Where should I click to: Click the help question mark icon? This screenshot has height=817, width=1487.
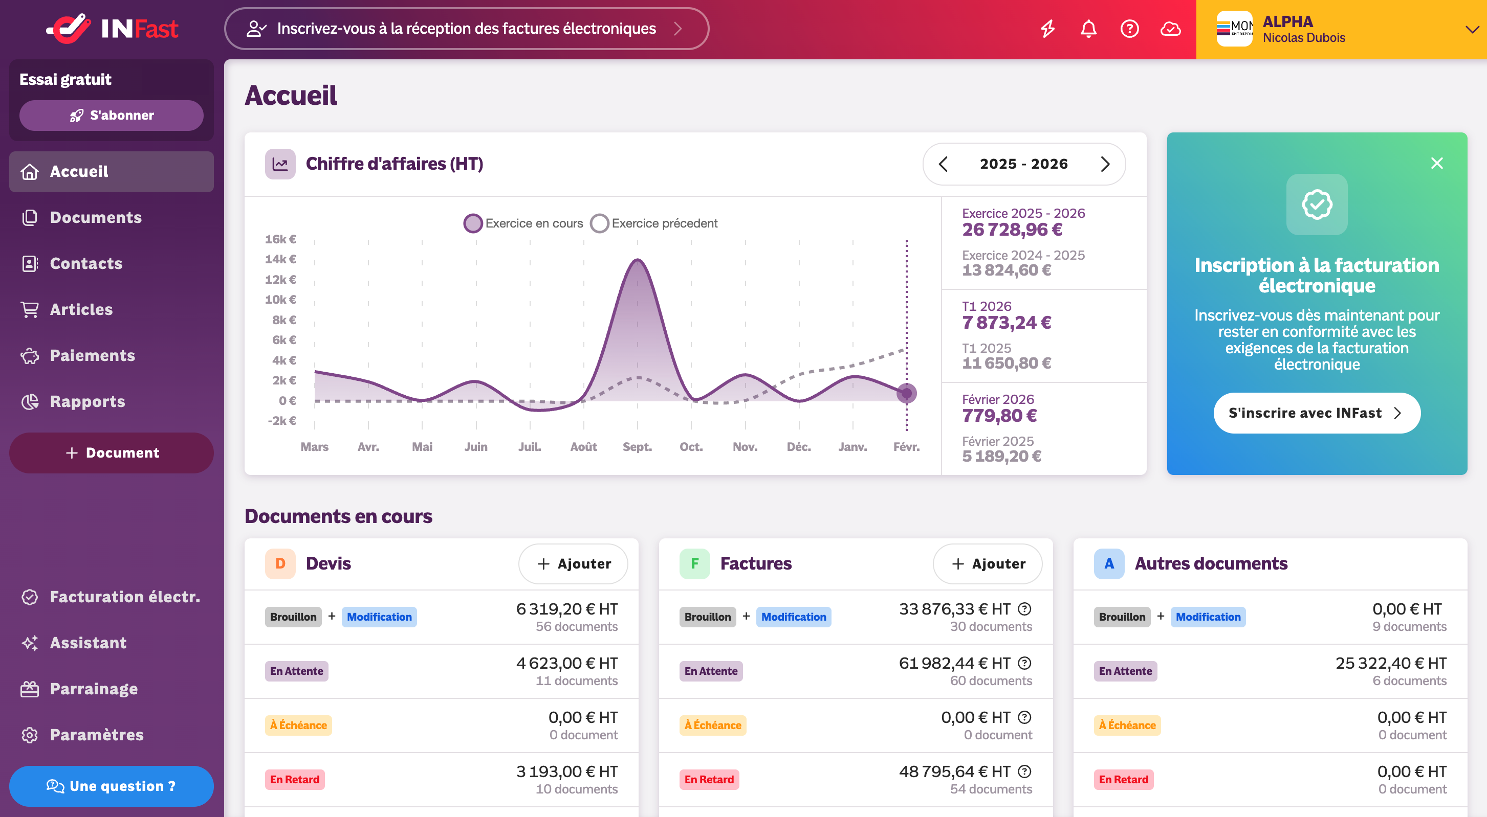pos(1130,29)
